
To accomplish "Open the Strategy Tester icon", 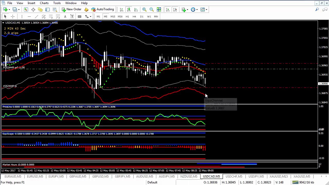I will tap(55, 10).
